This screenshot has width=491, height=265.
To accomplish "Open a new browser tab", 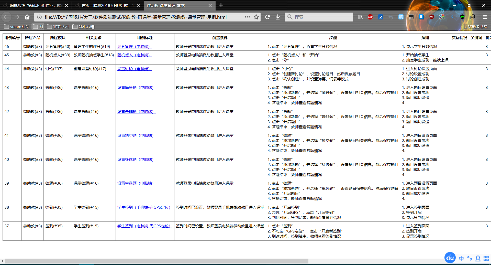I will [x=221, y=5].
